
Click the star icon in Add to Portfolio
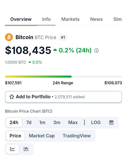click(x=12, y=97)
